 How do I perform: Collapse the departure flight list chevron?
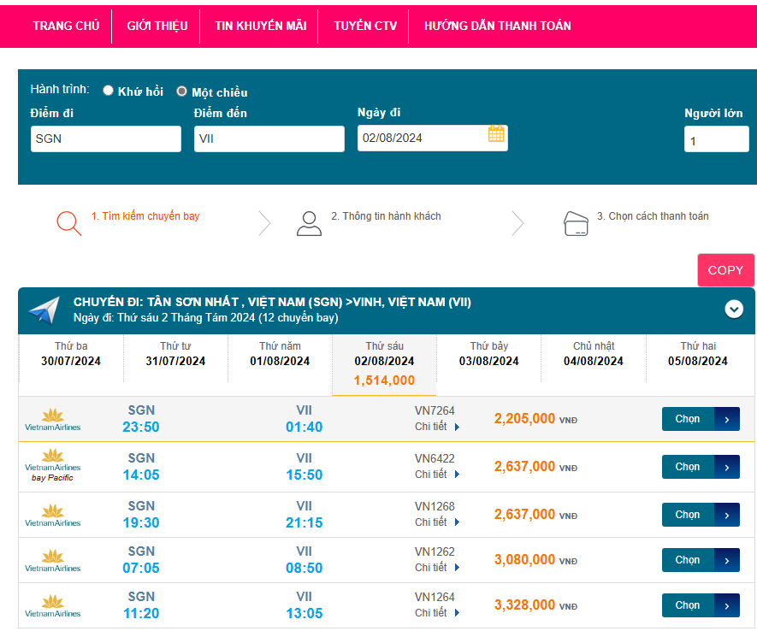tap(734, 310)
